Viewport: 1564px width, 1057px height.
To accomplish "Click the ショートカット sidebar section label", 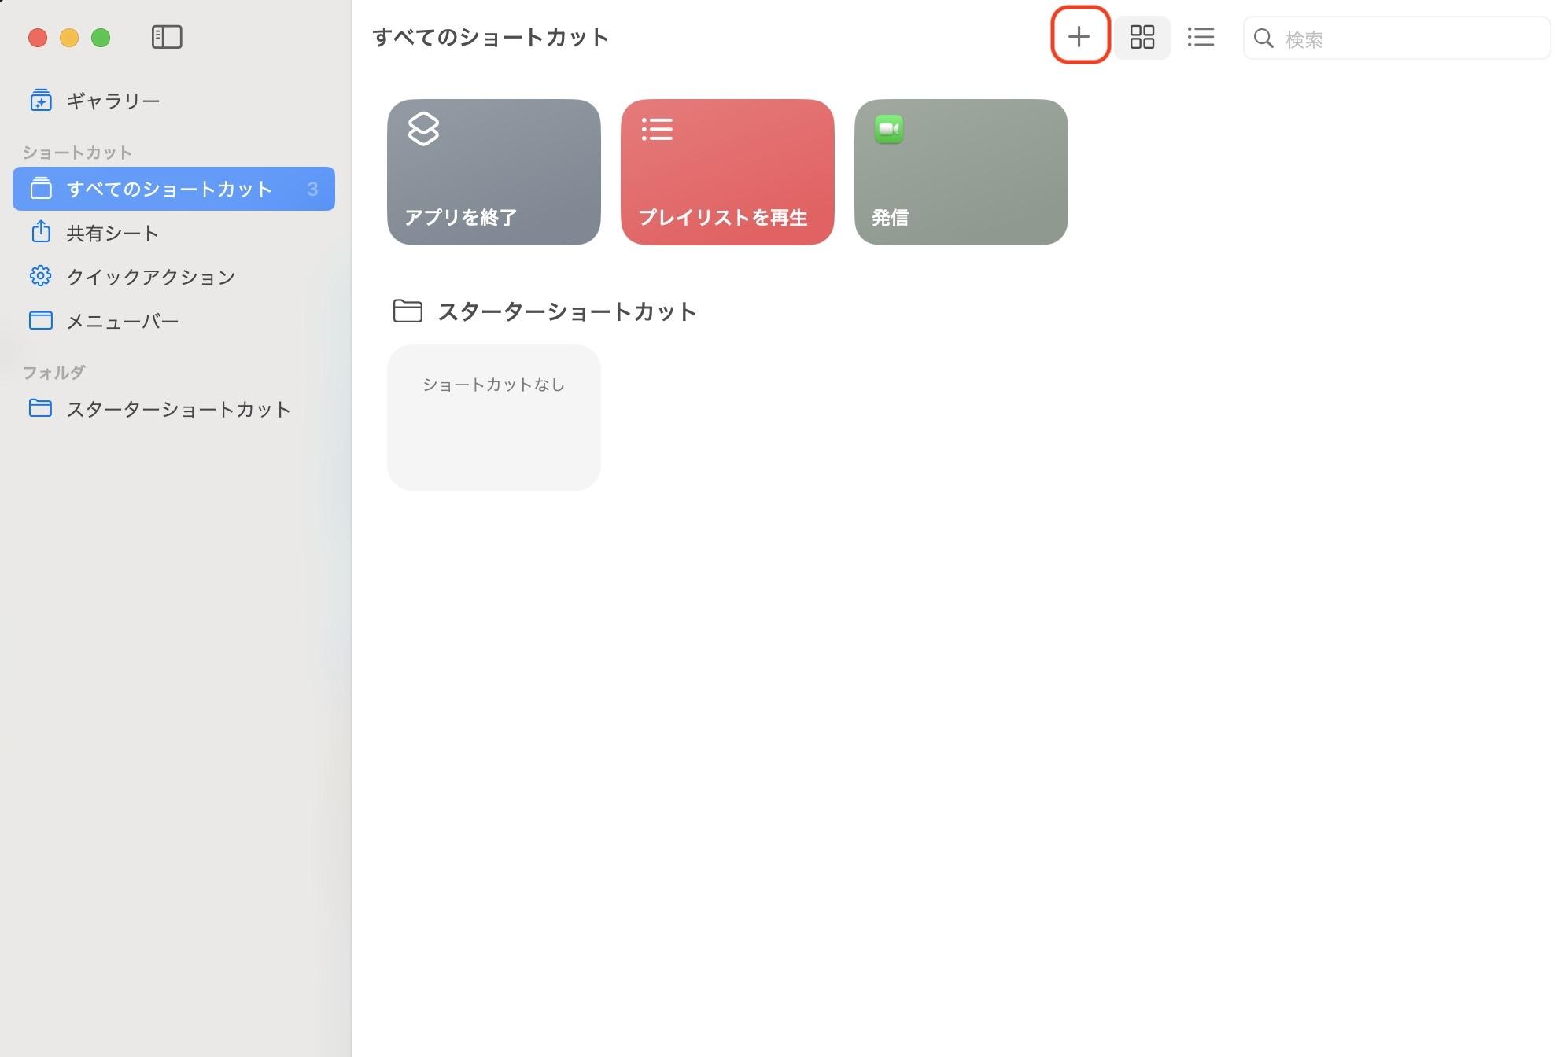I will 77,153.
